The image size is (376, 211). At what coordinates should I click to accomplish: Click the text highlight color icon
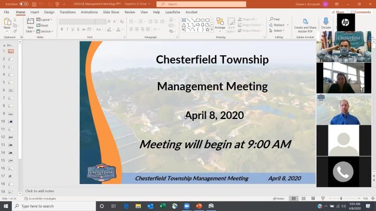pos(109,29)
